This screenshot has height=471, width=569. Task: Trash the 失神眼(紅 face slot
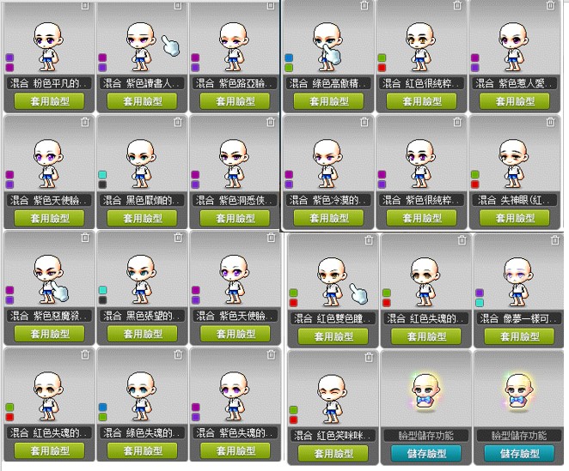coord(550,122)
